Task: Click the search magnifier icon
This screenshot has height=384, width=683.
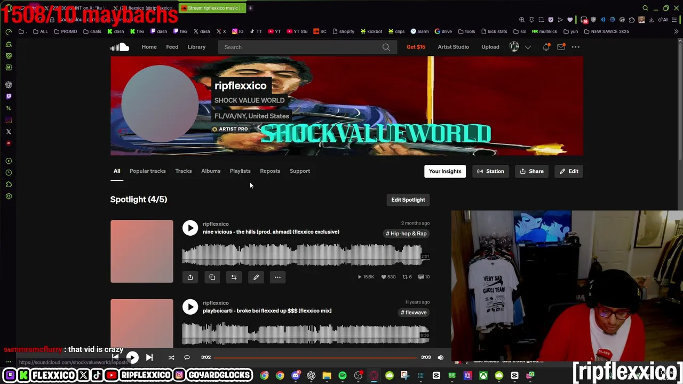Action: [386, 47]
